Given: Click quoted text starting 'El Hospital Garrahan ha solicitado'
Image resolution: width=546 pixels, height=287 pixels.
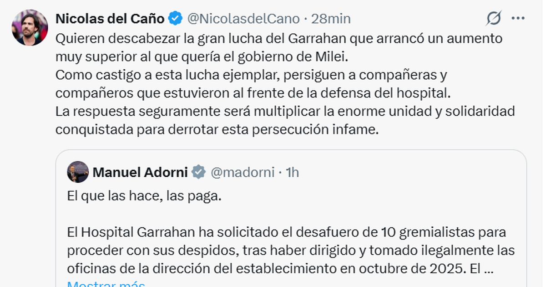Looking at the screenshot, I should (286, 233).
